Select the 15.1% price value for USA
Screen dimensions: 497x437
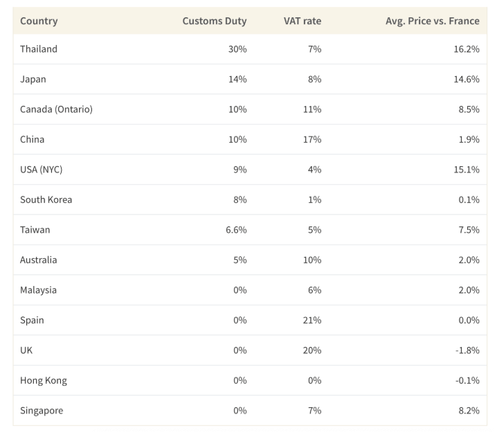click(x=467, y=170)
